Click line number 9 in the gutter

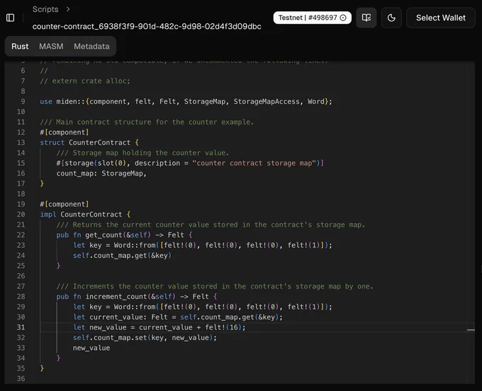tap(23, 102)
